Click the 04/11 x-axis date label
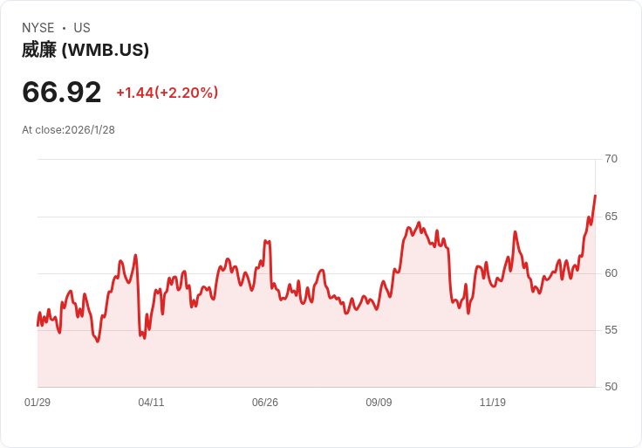 click(151, 403)
